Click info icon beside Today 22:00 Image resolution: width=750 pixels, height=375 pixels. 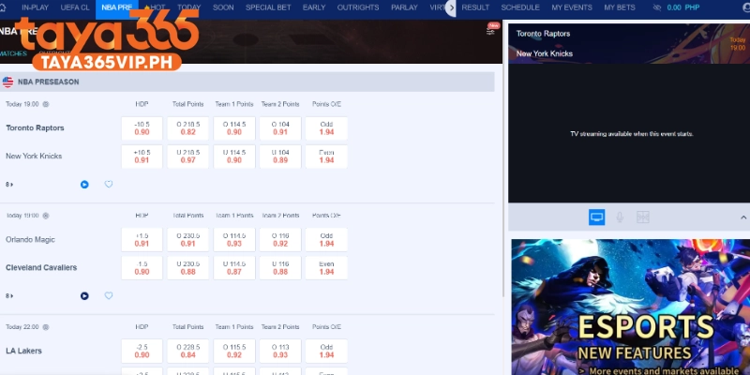pos(45,327)
